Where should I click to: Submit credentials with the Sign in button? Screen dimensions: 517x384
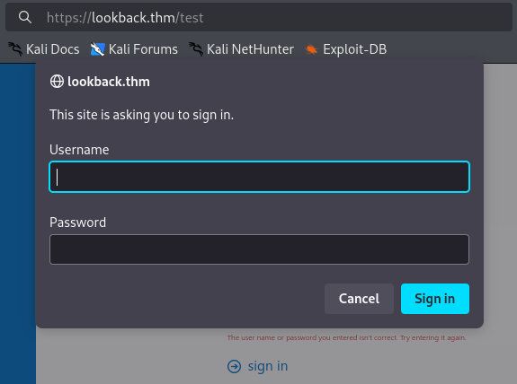click(435, 299)
